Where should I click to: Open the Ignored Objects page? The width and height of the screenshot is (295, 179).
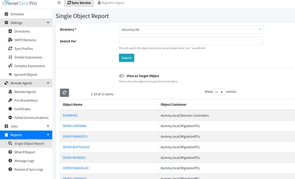pyautogui.click(x=26, y=75)
